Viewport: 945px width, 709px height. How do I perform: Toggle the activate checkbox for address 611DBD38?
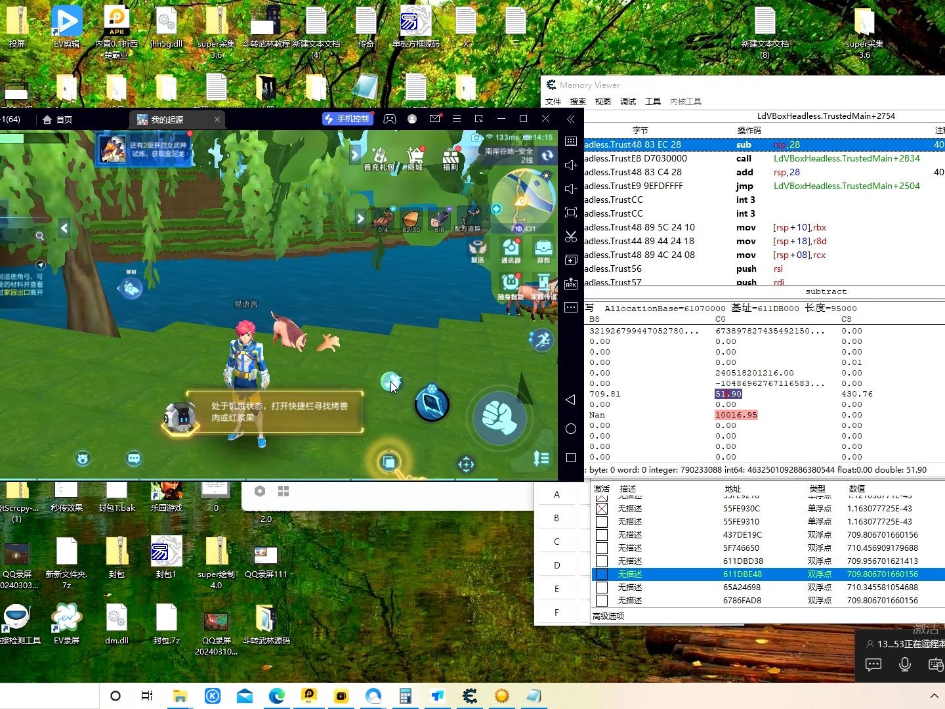click(602, 561)
